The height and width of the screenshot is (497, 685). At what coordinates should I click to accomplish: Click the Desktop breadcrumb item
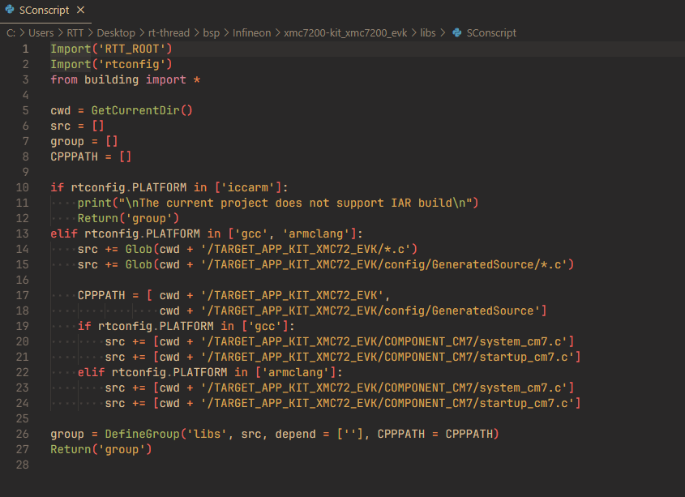point(116,33)
